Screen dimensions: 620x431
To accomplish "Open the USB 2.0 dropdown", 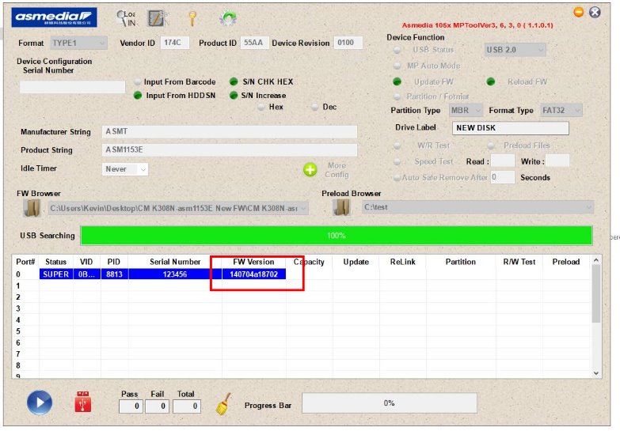I will coord(515,50).
